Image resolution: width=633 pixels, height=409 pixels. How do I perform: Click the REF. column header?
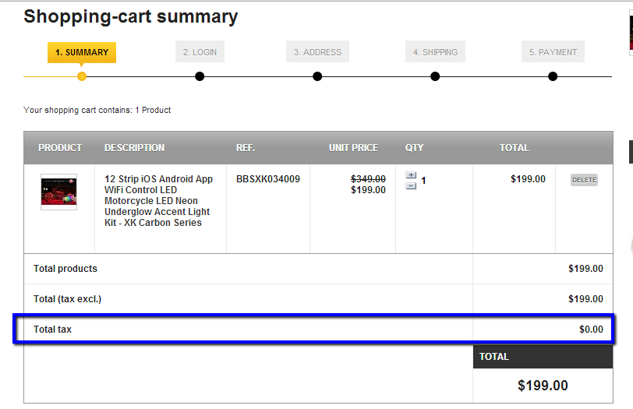coord(246,148)
